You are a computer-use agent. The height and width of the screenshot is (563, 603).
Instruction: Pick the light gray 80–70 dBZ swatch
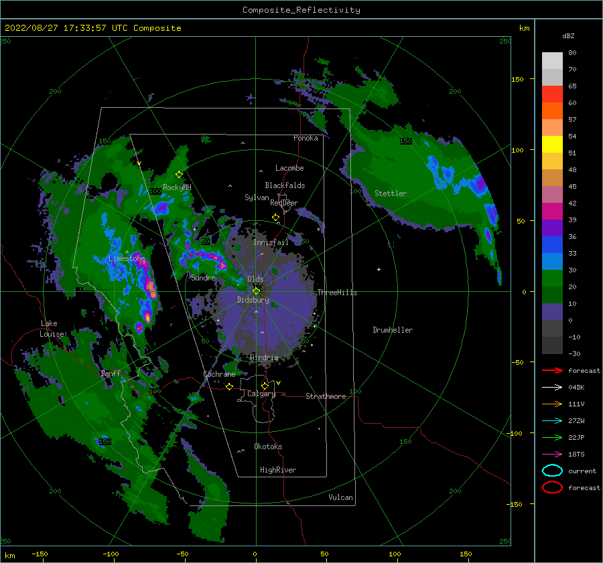click(x=552, y=61)
